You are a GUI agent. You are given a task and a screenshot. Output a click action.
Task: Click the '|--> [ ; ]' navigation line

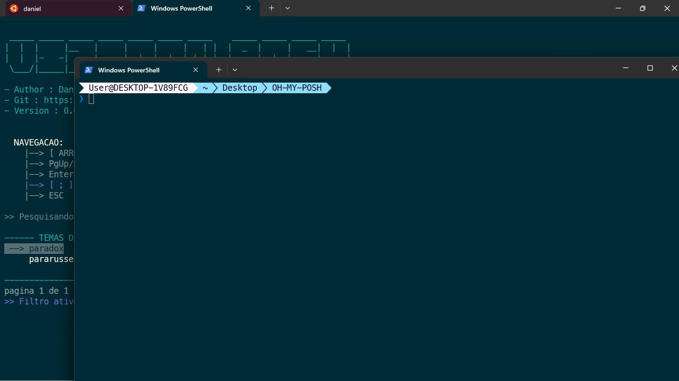click(49, 185)
